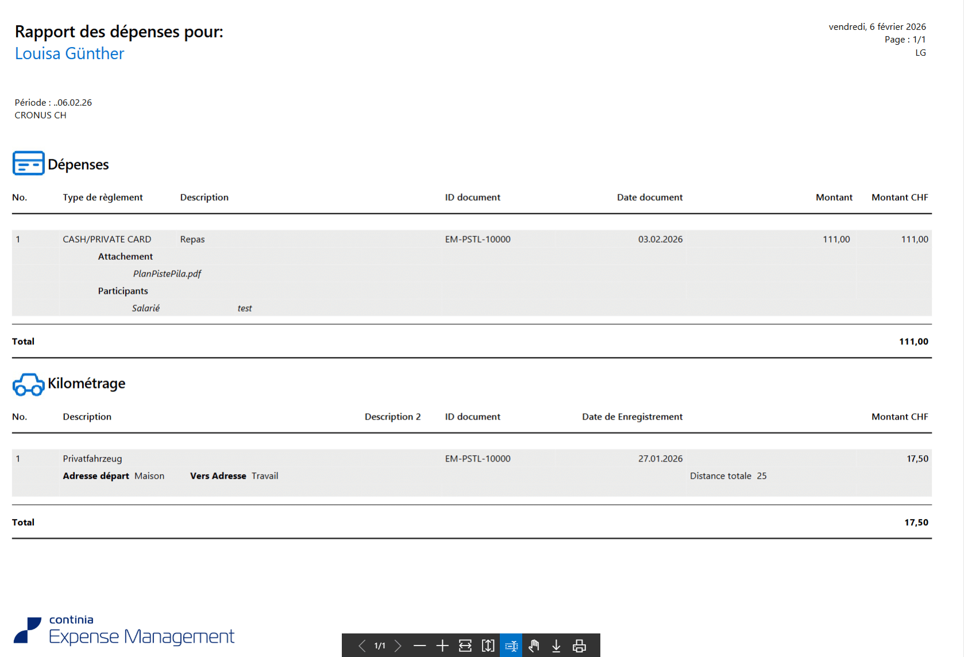Viewport: 964px width, 657px height.
Task: Download the expense report
Action: click(x=556, y=646)
